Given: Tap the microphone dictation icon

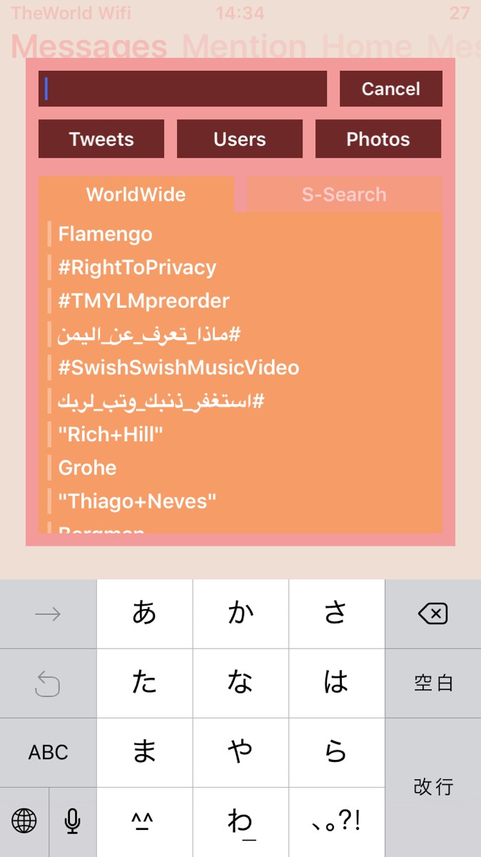Looking at the screenshot, I should [x=72, y=821].
